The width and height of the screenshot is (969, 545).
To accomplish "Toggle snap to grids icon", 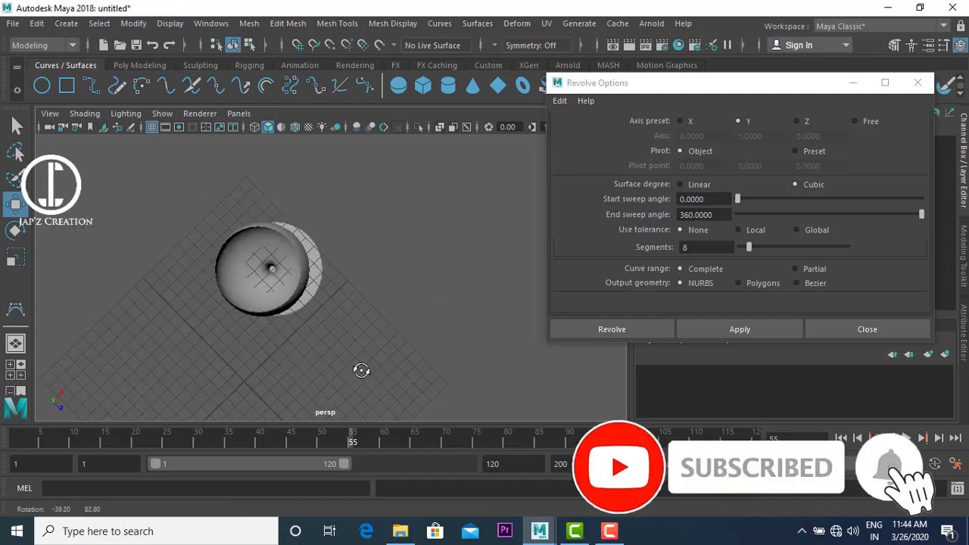I will tap(298, 45).
